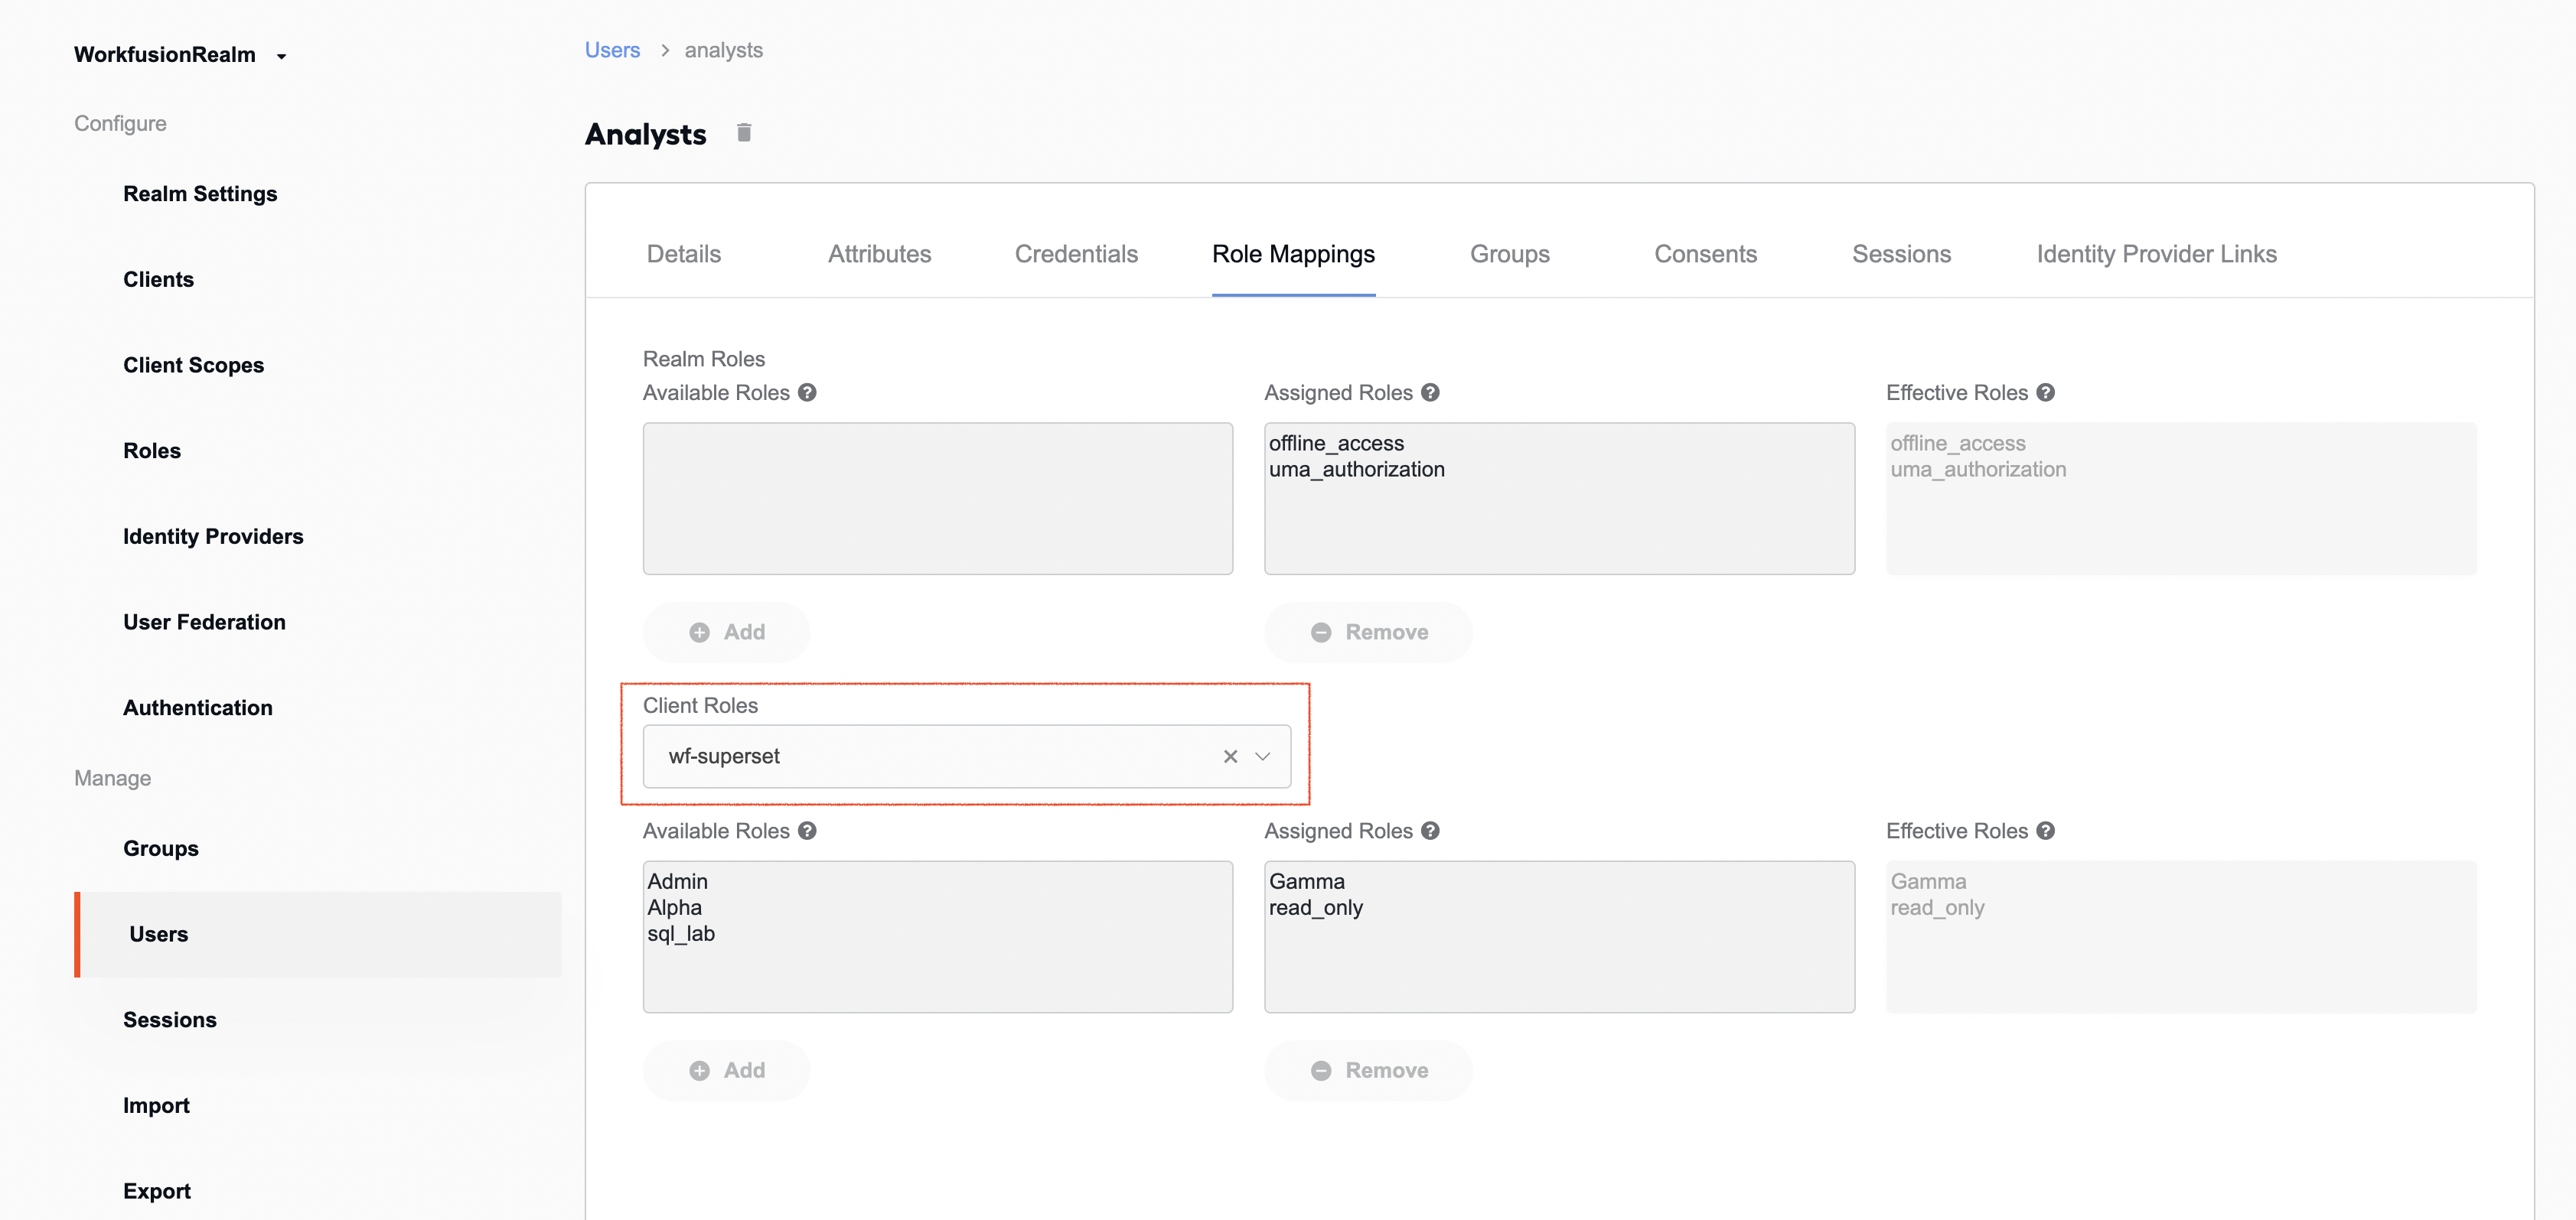2576x1220 pixels.
Task: Click Remove under Client Assigned Roles
Action: click(x=1368, y=1070)
